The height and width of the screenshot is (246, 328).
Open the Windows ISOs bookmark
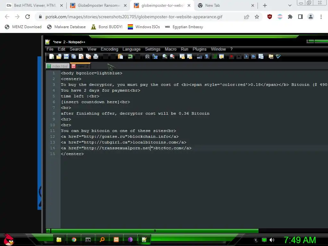144,27
